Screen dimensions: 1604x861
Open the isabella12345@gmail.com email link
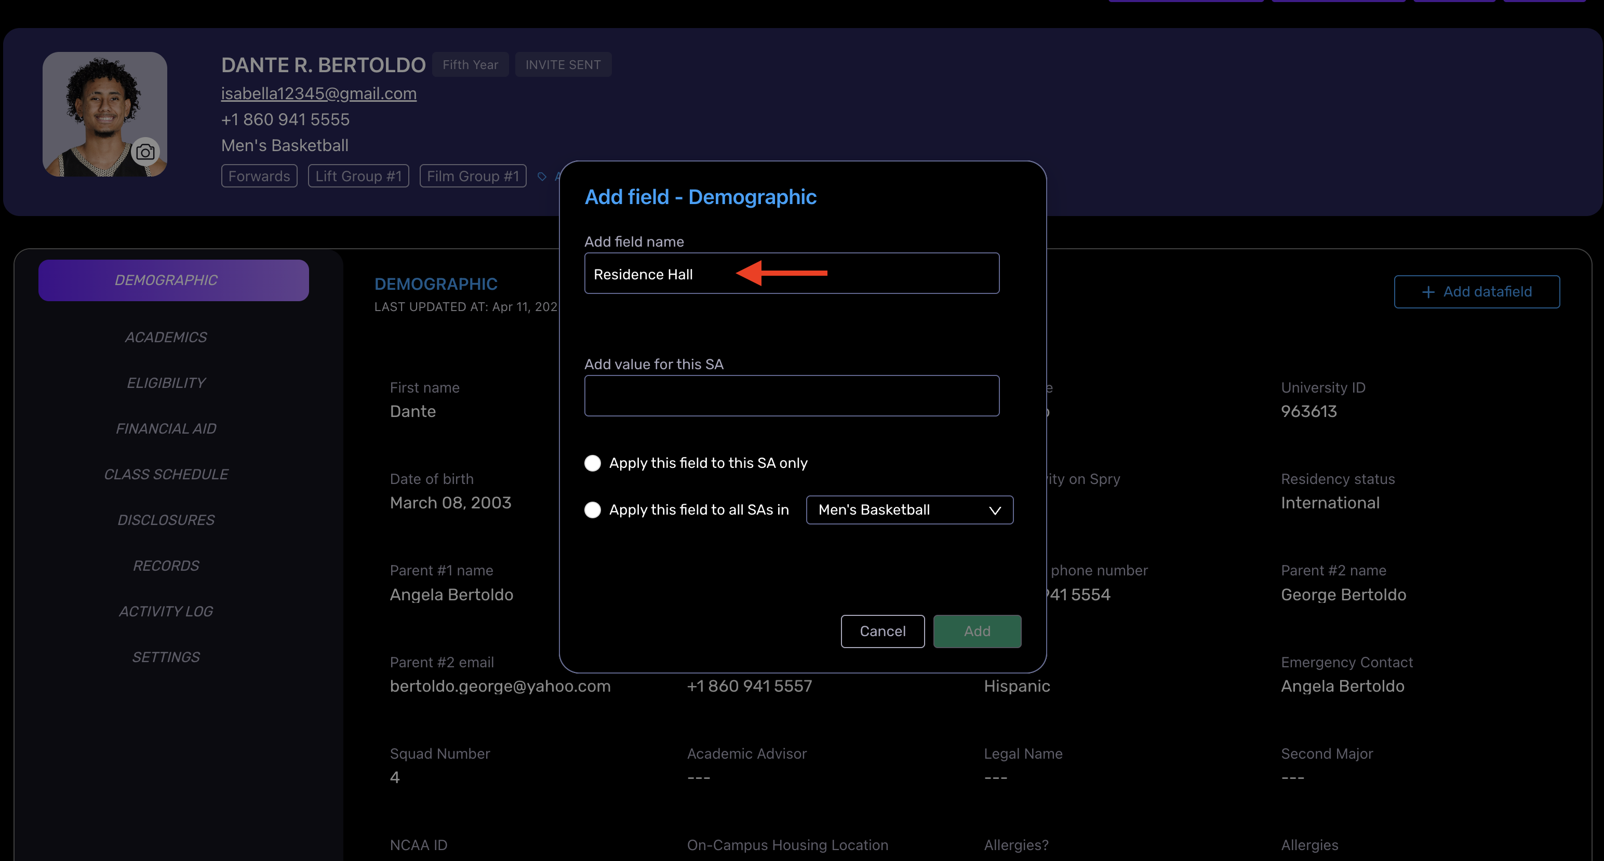pos(319,93)
